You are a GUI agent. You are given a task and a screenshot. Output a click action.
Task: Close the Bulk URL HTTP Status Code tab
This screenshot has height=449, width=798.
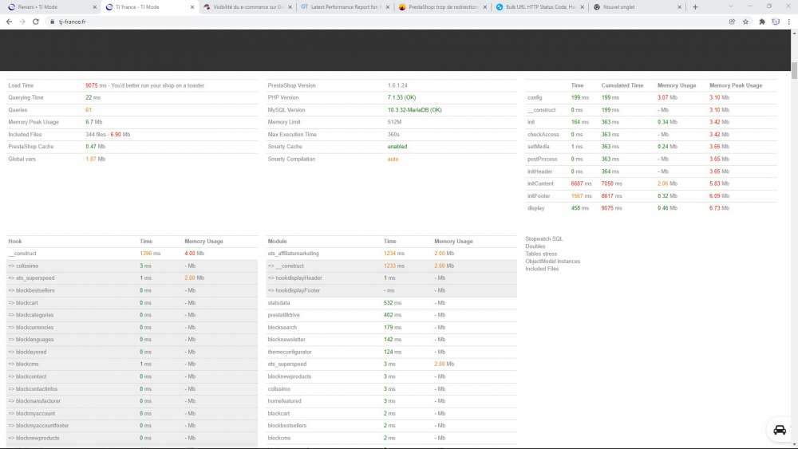[x=583, y=7]
